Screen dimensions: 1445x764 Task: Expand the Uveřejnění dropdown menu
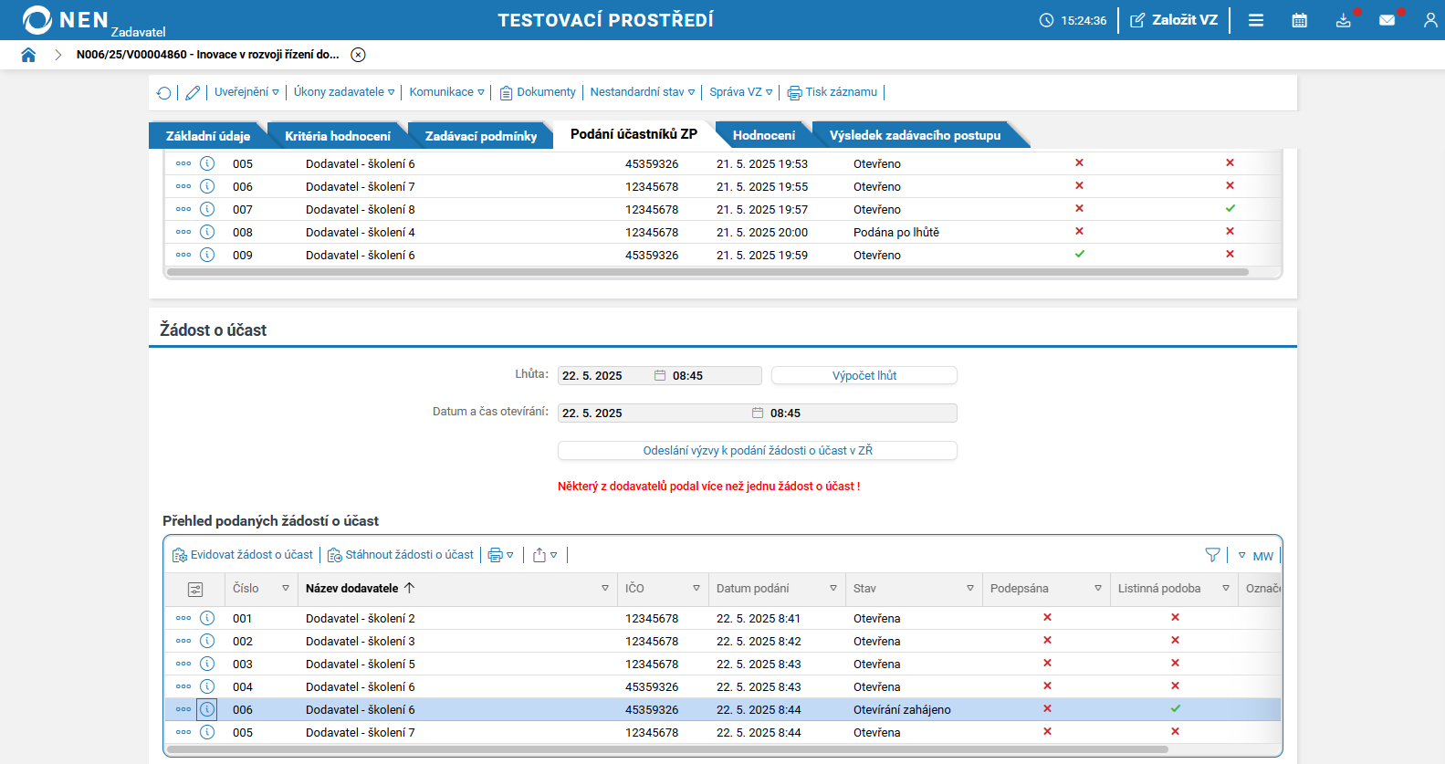tap(246, 92)
